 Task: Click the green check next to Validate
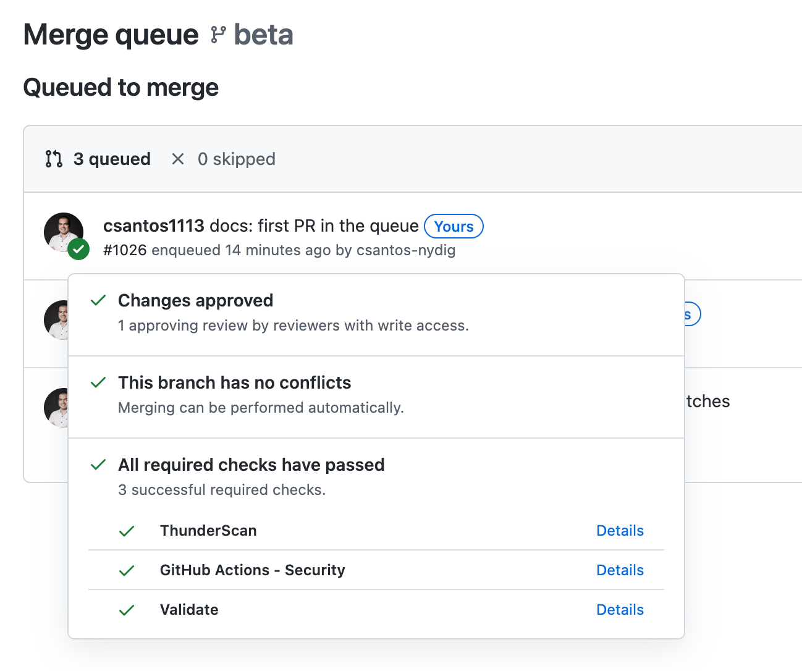tap(127, 610)
